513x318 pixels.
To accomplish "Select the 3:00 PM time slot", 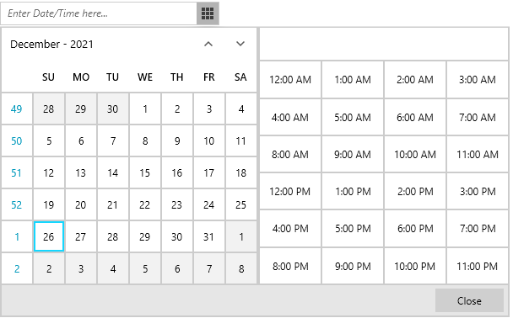I will [x=478, y=192].
